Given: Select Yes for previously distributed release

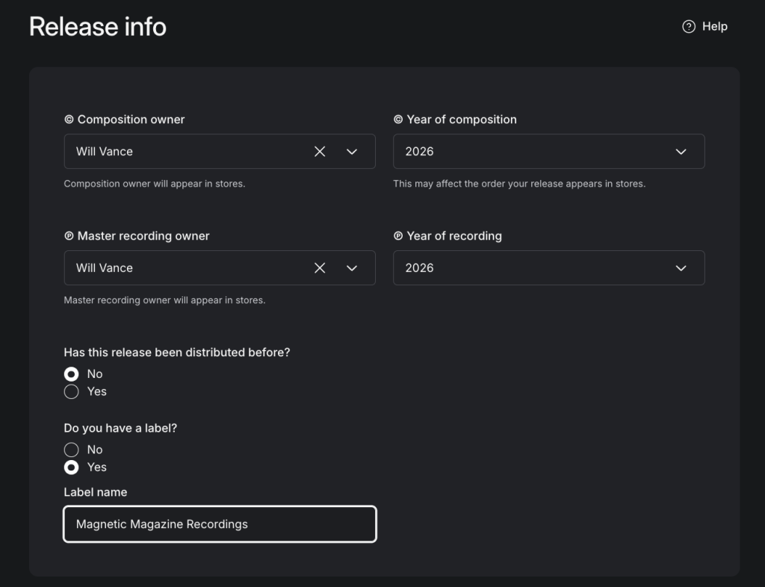Looking at the screenshot, I should tap(72, 392).
